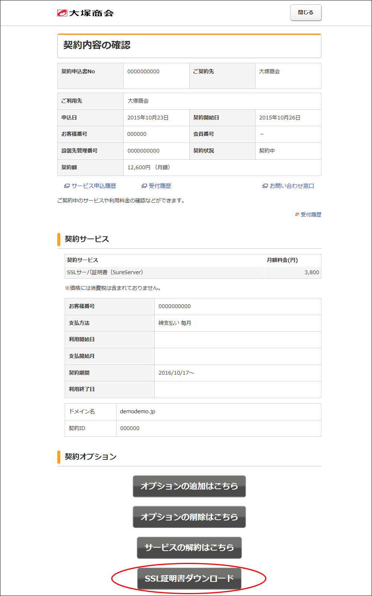This screenshot has width=372, height=596.
Task: Download certificate via SSL証明書ダウンロード button
Action: (189, 579)
